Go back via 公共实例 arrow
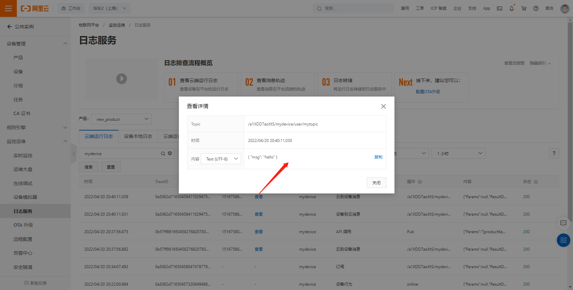 click(x=9, y=27)
